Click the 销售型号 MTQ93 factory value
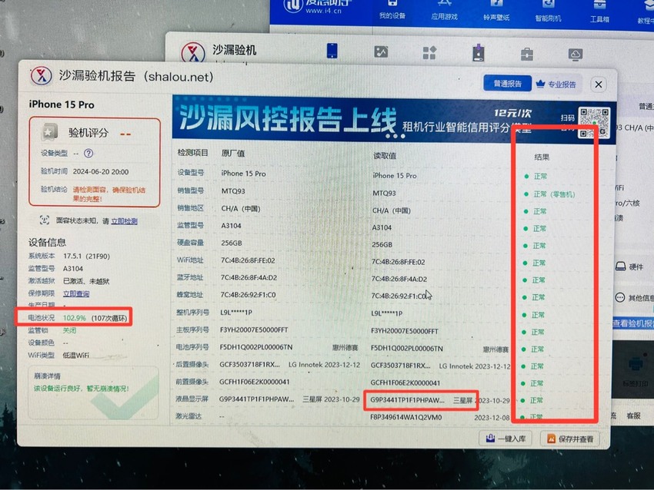Image resolution: width=654 pixels, height=490 pixels. (232, 191)
